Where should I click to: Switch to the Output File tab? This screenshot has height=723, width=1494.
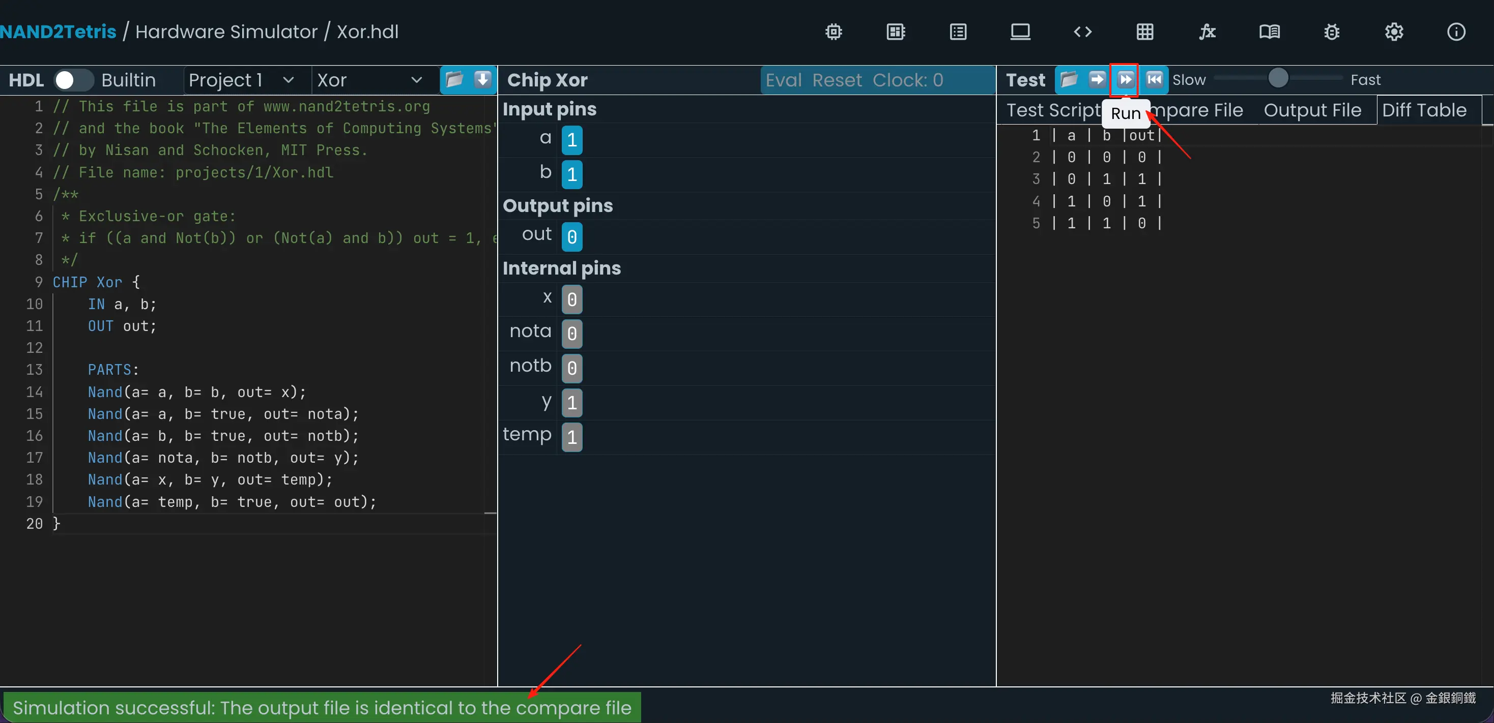click(1312, 110)
